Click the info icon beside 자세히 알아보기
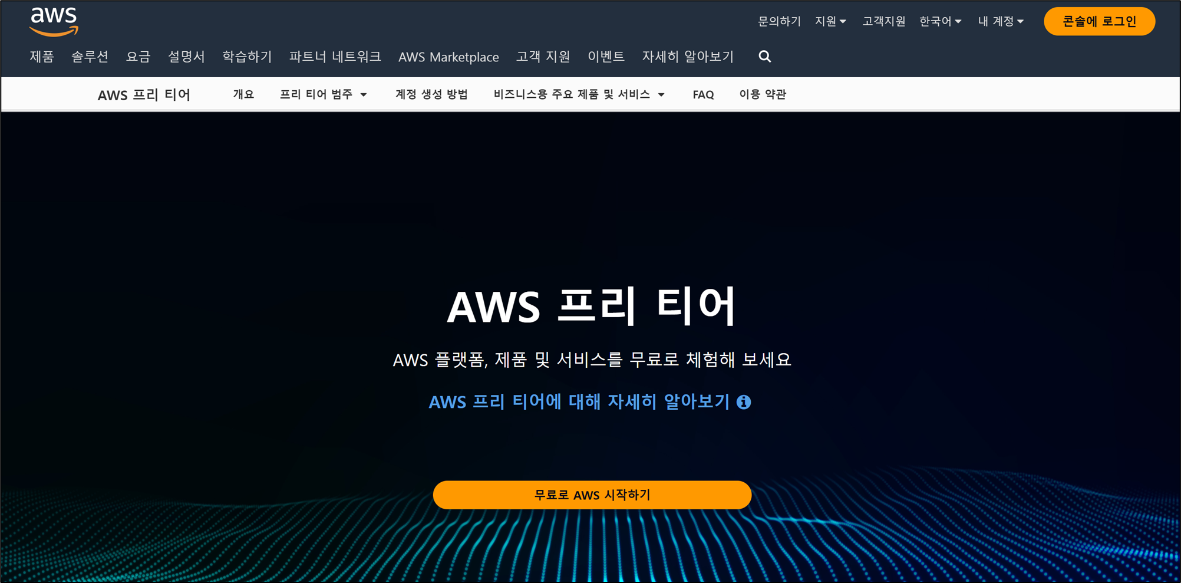 click(x=744, y=402)
